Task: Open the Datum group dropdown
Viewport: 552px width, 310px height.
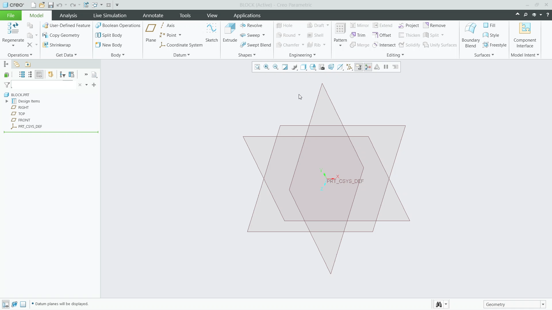Action: tap(181, 55)
